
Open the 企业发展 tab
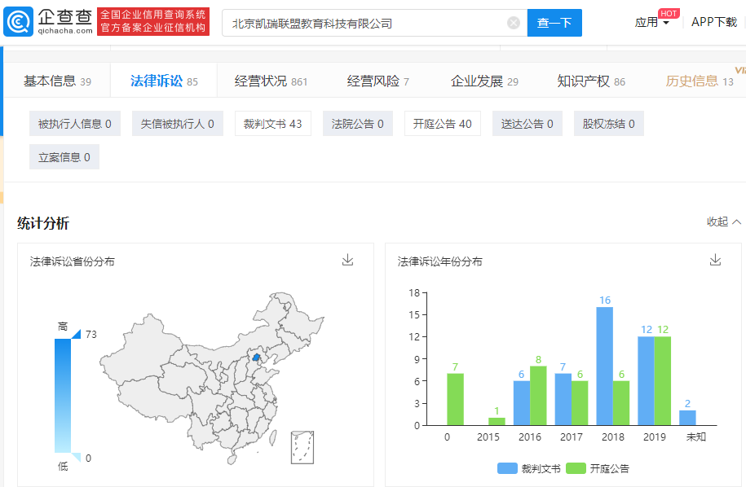[x=484, y=81]
